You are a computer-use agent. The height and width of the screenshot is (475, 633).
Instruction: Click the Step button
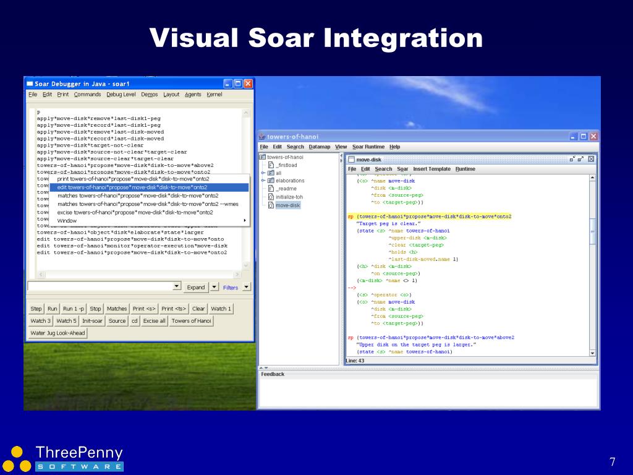[x=36, y=309]
